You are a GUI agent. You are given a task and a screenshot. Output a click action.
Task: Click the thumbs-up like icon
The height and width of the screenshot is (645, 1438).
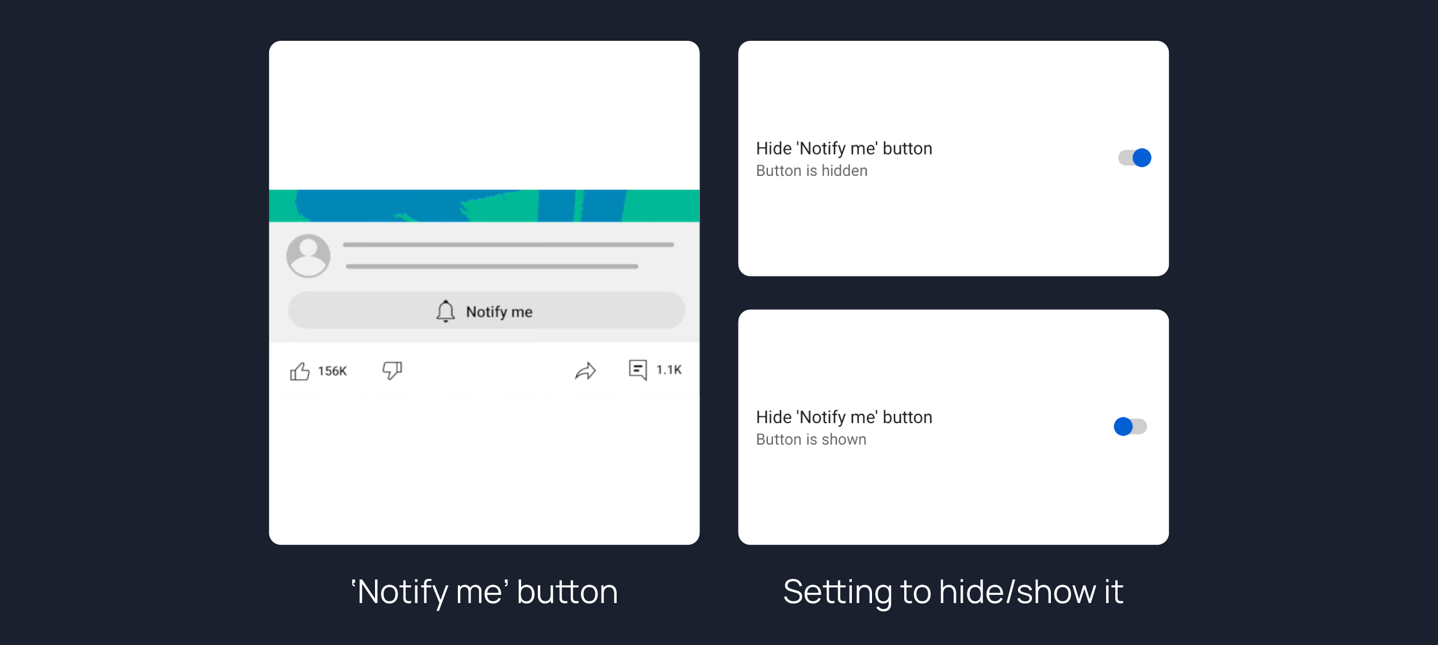point(300,371)
